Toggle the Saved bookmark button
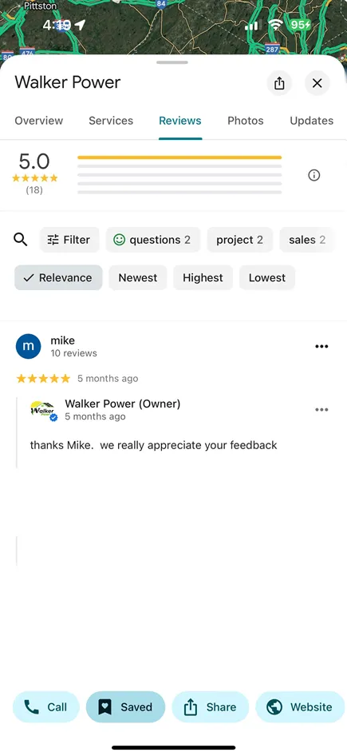This screenshot has height=756, width=347. point(125,706)
